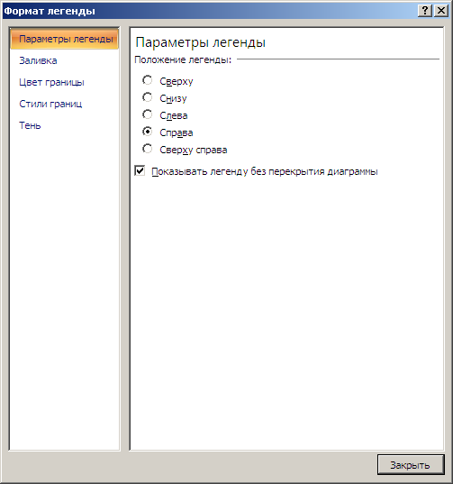
Task: Click the help question mark button
Action: pyautogui.click(x=425, y=11)
